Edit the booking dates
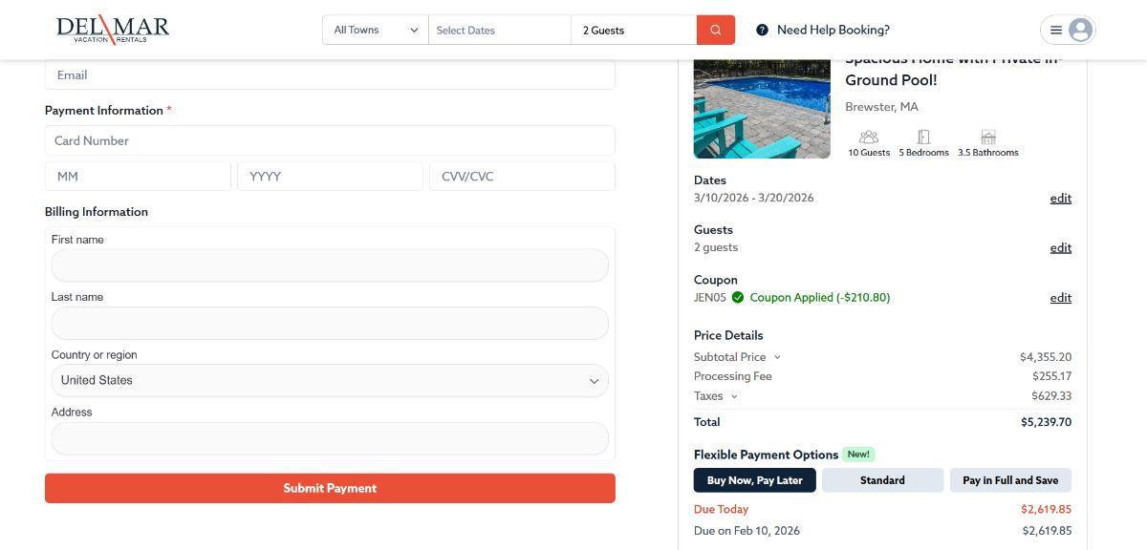1147x550 pixels. [1060, 199]
